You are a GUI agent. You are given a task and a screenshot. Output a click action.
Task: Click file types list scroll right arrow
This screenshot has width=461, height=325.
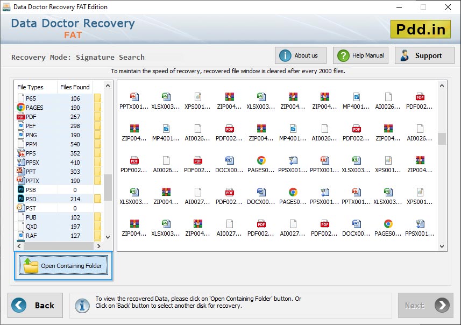point(99,246)
